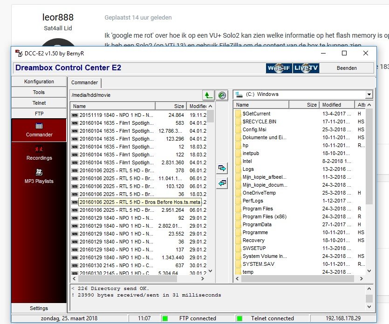This screenshot has height=324, width=389.
Task: Click the parent directory up-arrow icon
Action: (x=208, y=95)
